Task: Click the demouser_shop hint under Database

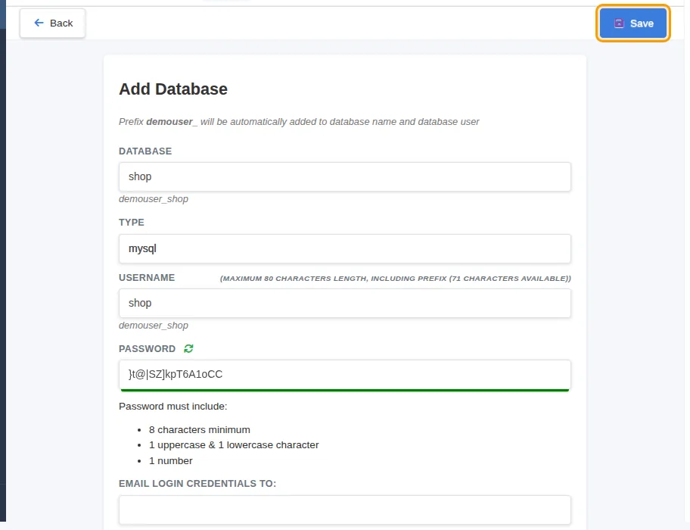Action: (154, 199)
